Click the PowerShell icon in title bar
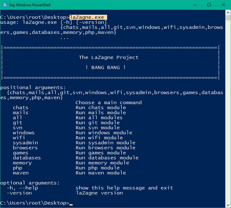The width and height of the screenshot is (231, 208). click(x=5, y=5)
